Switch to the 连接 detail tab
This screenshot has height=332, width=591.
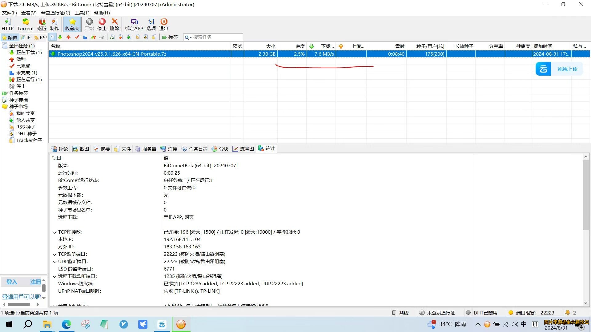click(x=169, y=149)
